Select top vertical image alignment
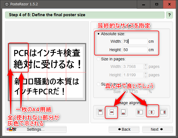The height and width of the screenshot is (138, 178). 100,112
